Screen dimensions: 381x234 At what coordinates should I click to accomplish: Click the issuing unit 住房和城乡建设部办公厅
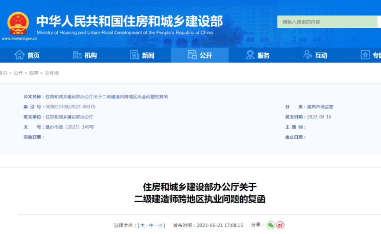pos(69,117)
